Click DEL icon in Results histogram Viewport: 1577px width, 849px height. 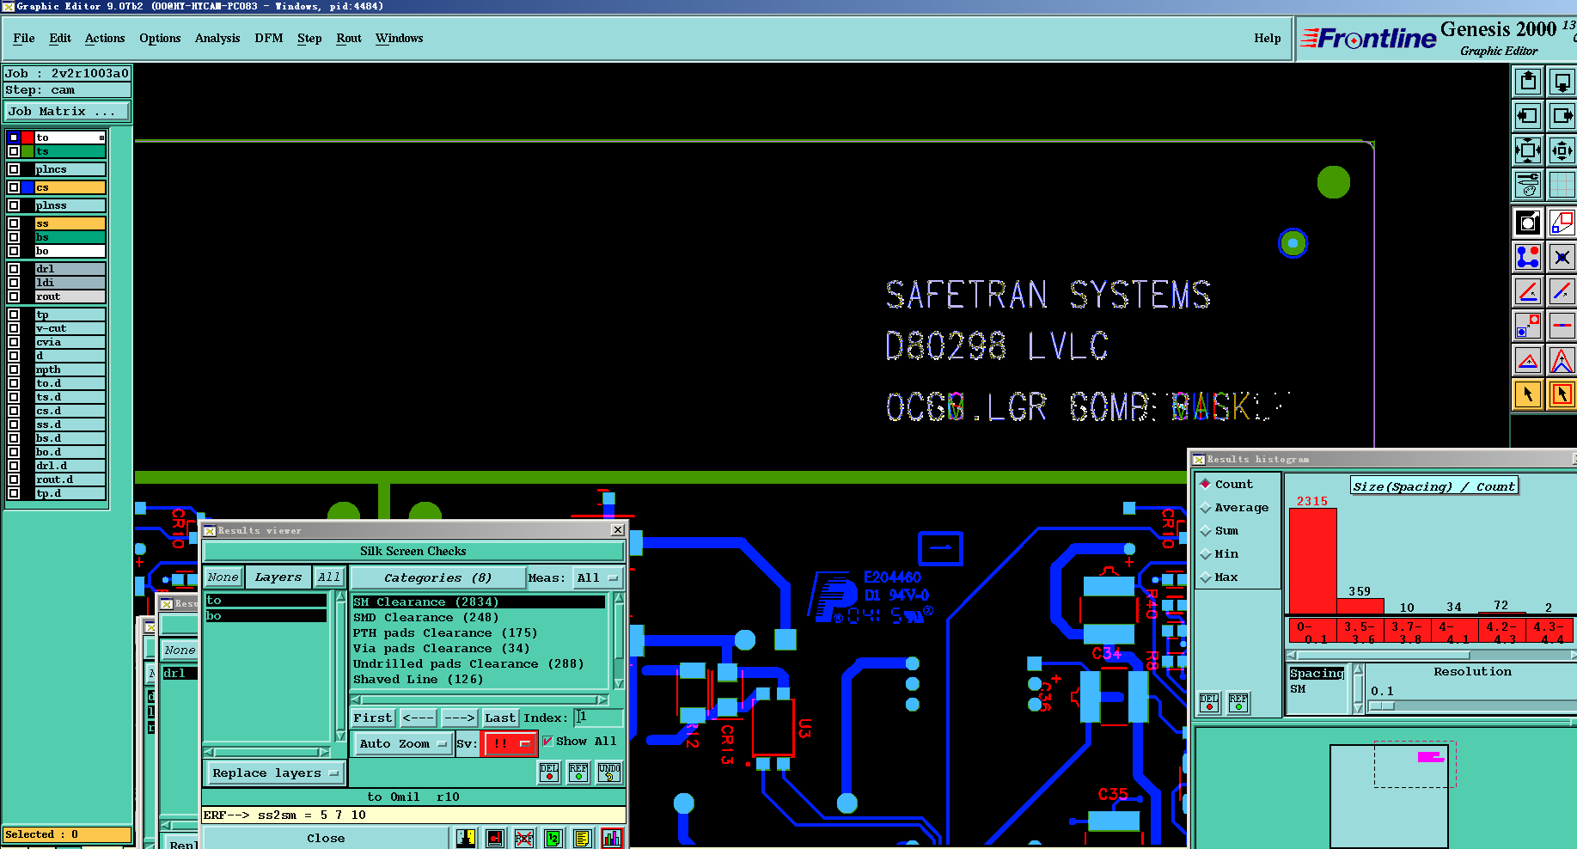[x=1209, y=703]
